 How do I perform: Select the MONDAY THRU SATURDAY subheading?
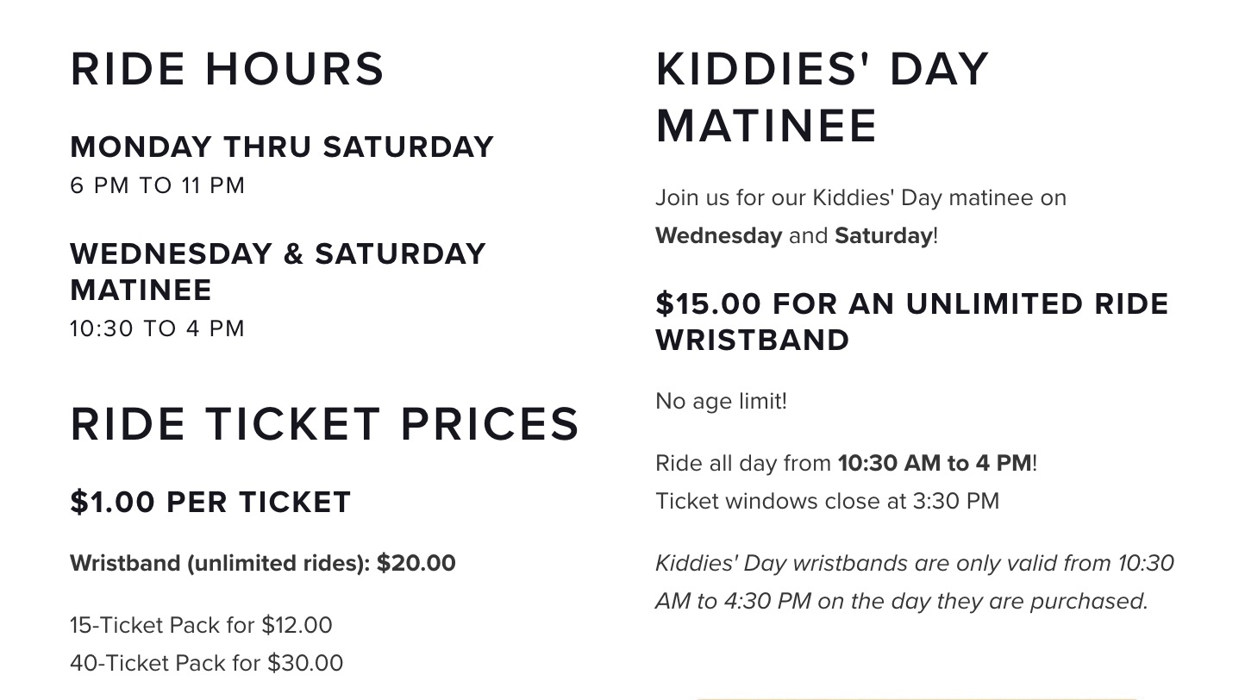click(282, 147)
